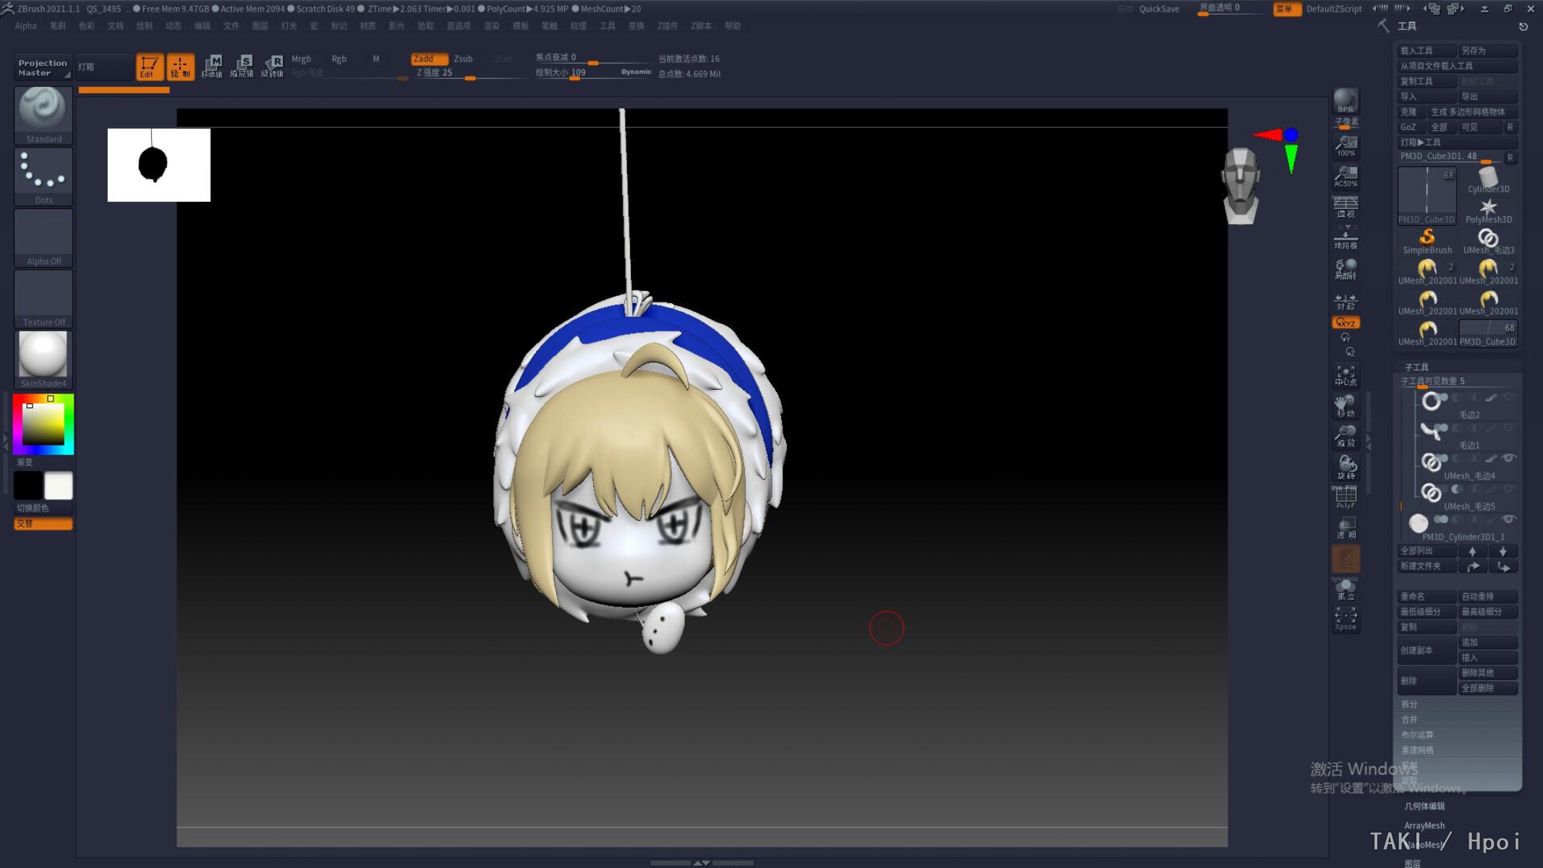Click the Xpose explode icon

(1346, 619)
